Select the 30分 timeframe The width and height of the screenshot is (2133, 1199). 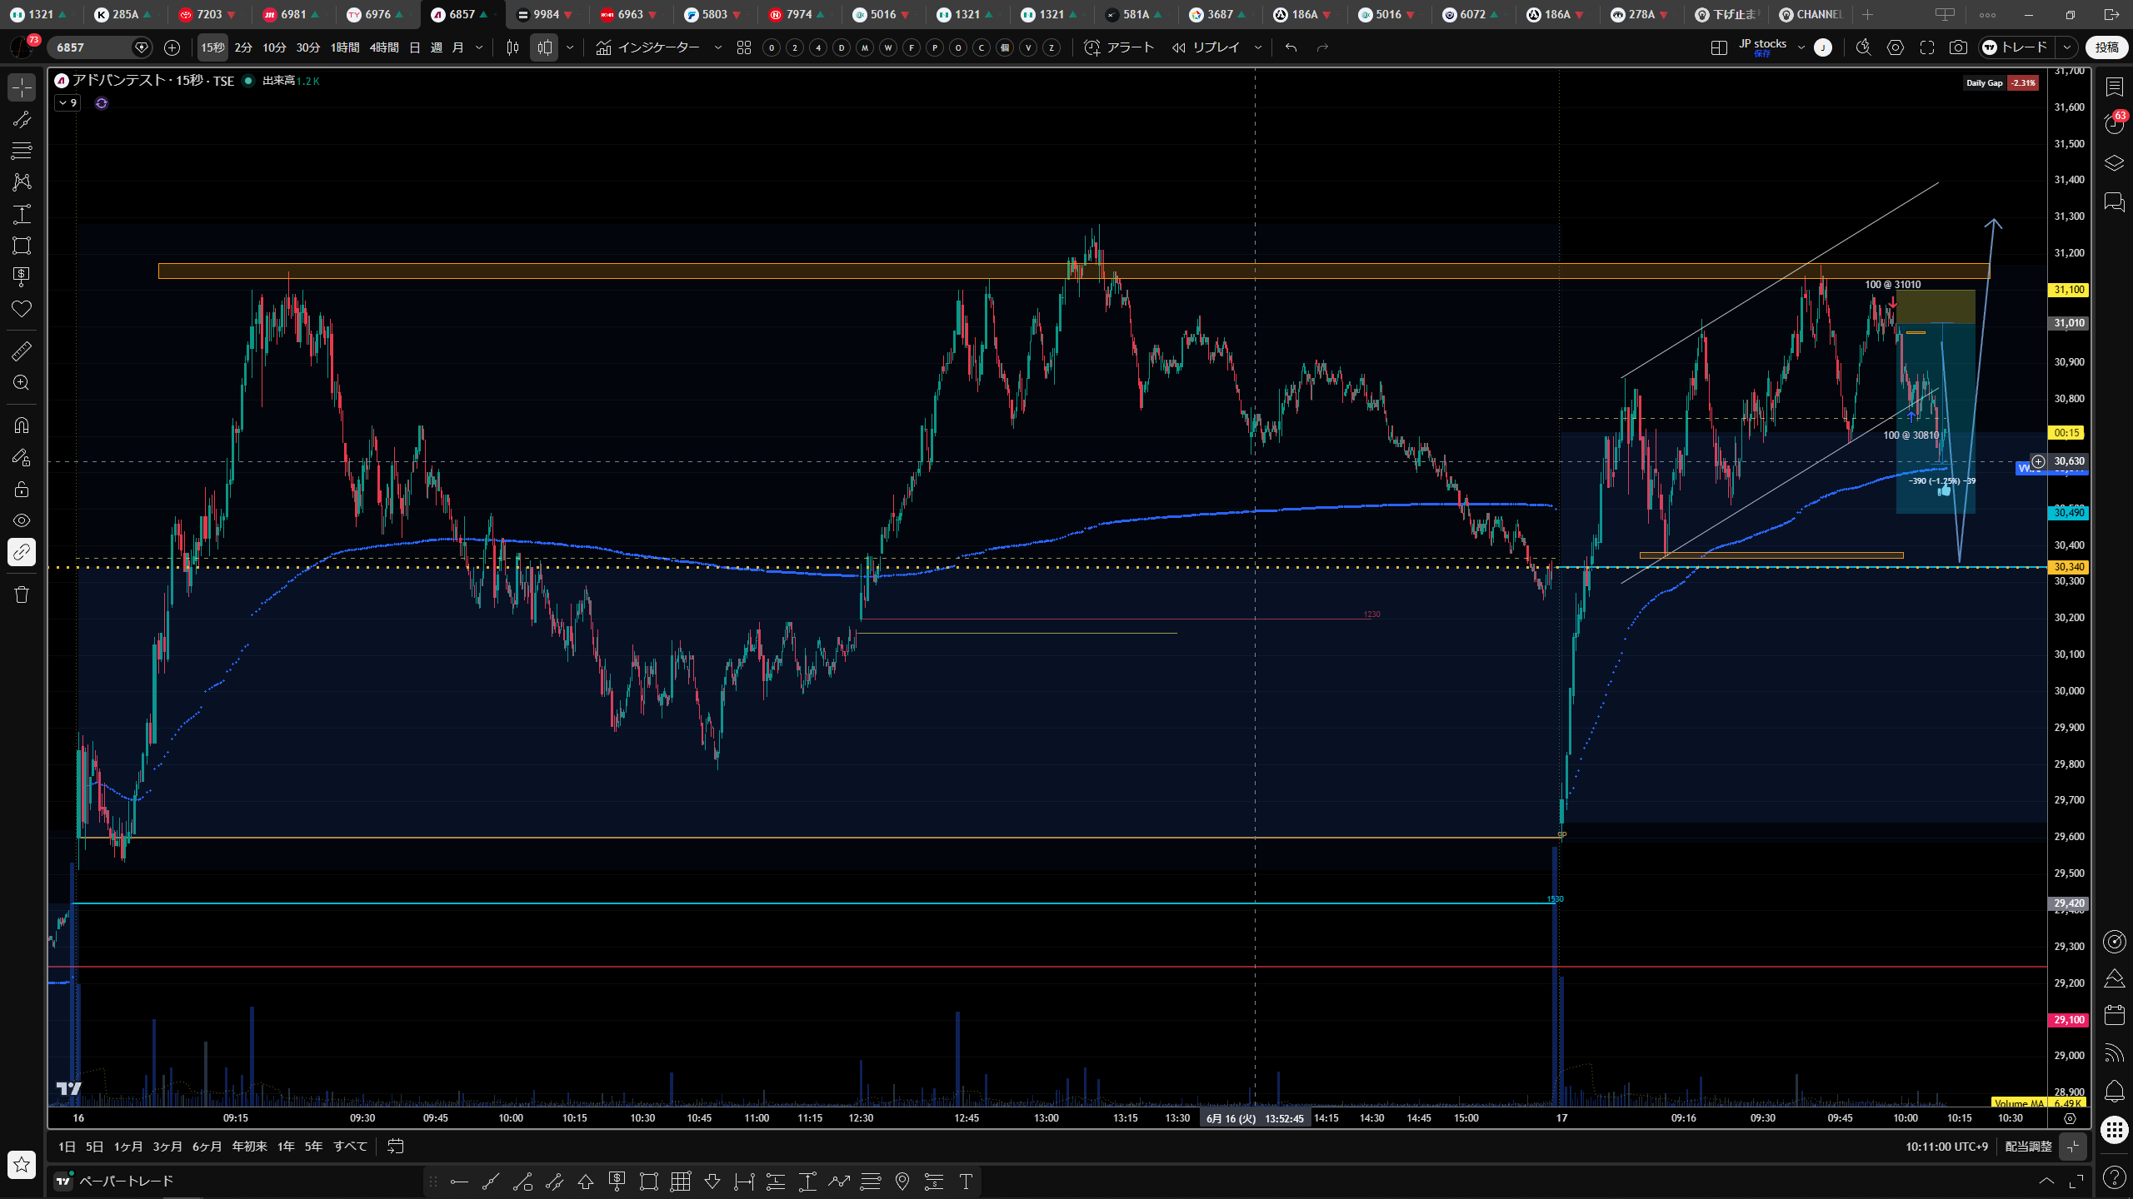(x=308, y=47)
